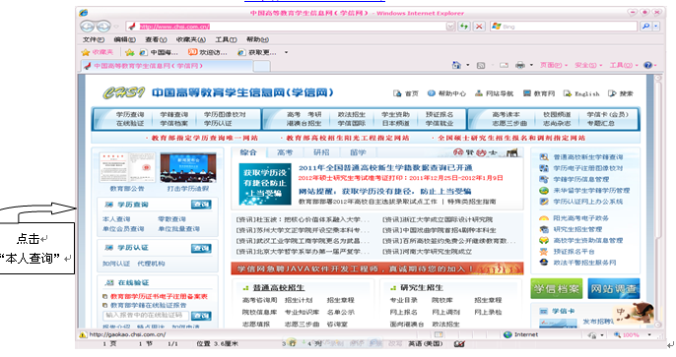Open 帮助中心 help center in site header

446,93
